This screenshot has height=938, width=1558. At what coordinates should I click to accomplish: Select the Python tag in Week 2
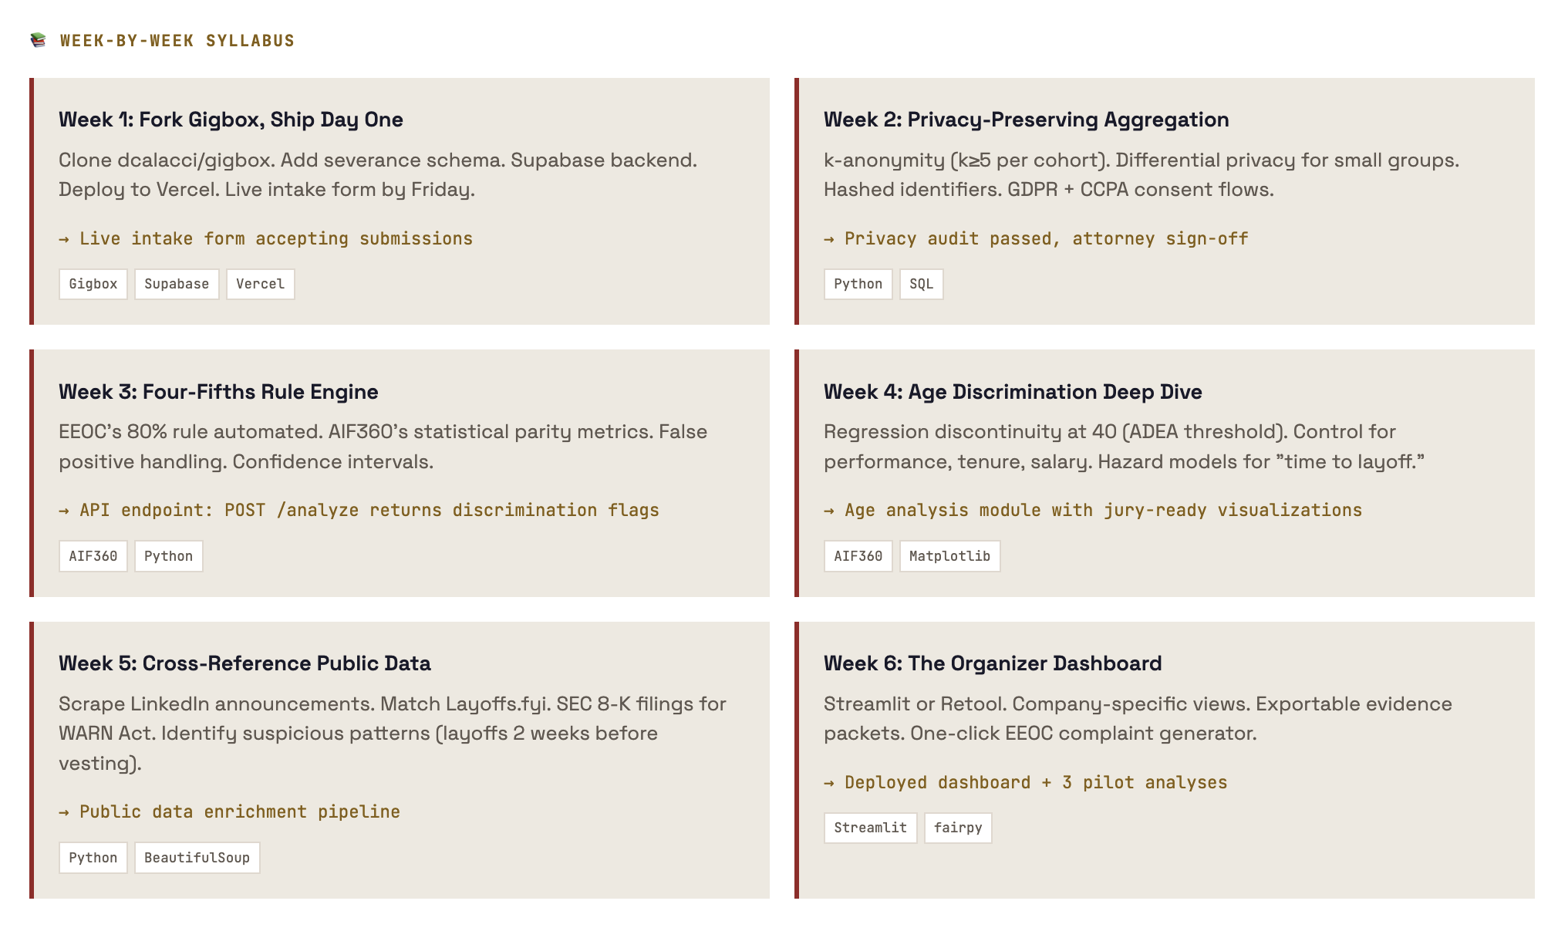coord(858,284)
